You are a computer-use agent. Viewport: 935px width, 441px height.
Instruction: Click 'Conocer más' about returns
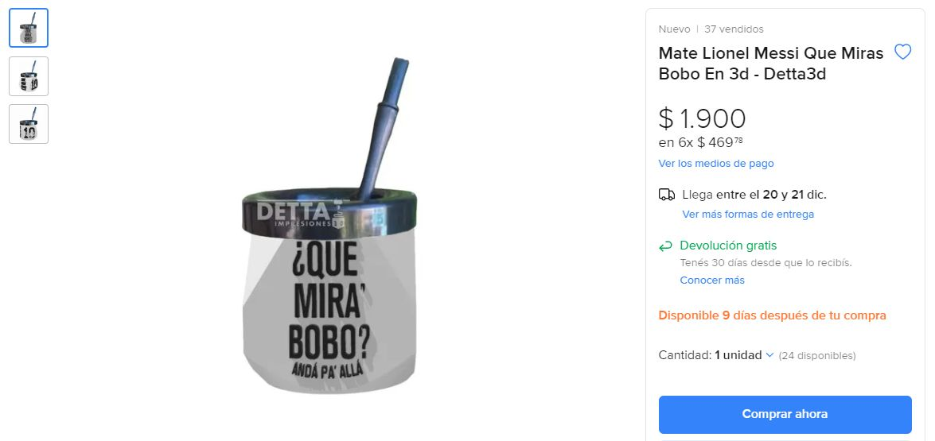coord(711,280)
